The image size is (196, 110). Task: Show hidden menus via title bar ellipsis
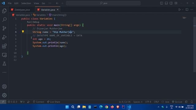pyautogui.click(x=50, y=3)
